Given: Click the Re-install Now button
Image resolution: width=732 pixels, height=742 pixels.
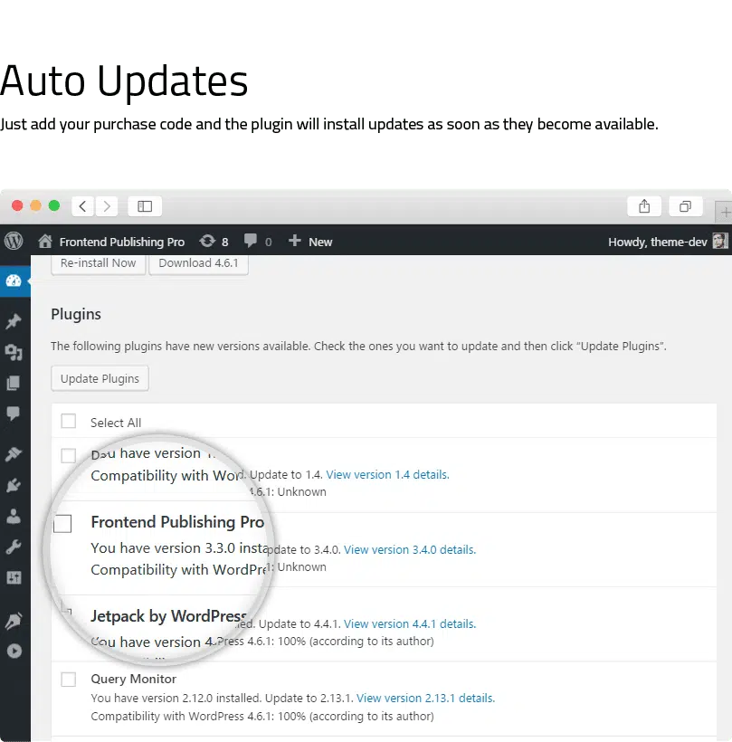Looking at the screenshot, I should 98,263.
